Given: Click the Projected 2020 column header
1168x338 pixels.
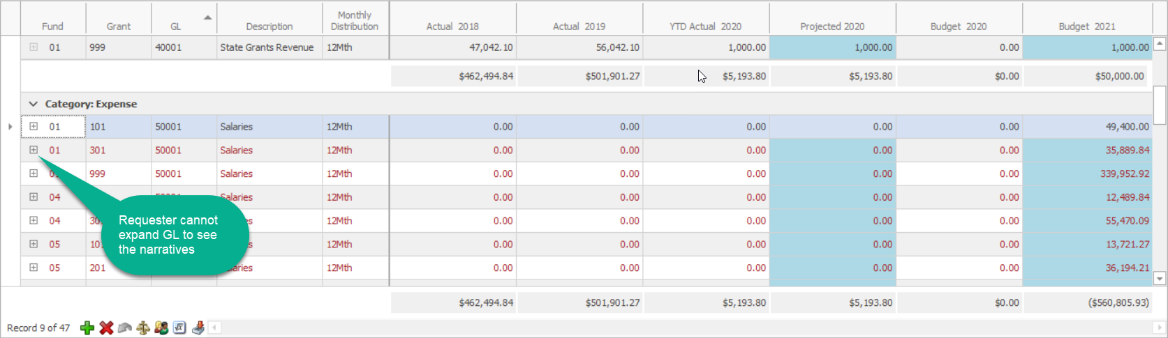Looking at the screenshot, I should (832, 26).
